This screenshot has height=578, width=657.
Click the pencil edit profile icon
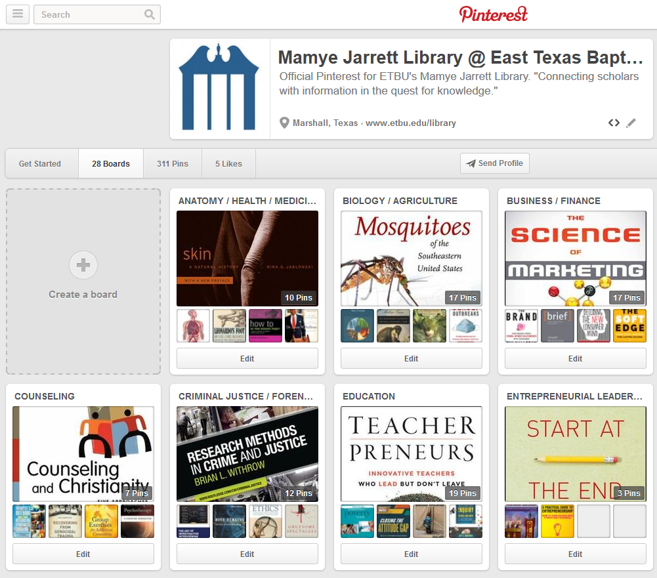631,123
